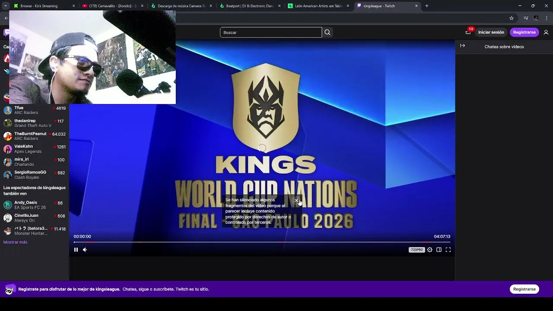The width and height of the screenshot is (553, 311).
Task: Open ValeKahn channel avatar
Action: pos(8,149)
